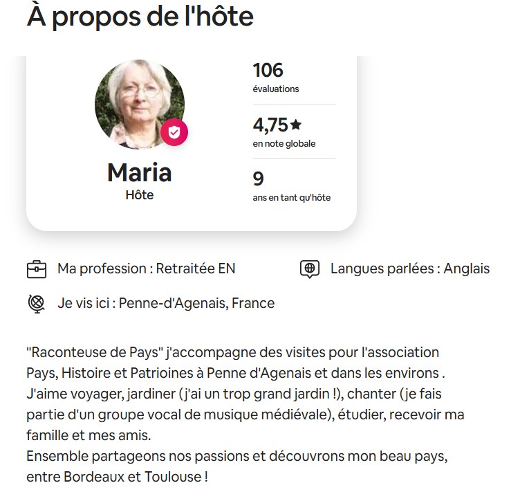Click the verified shield badge on photo

click(x=174, y=132)
